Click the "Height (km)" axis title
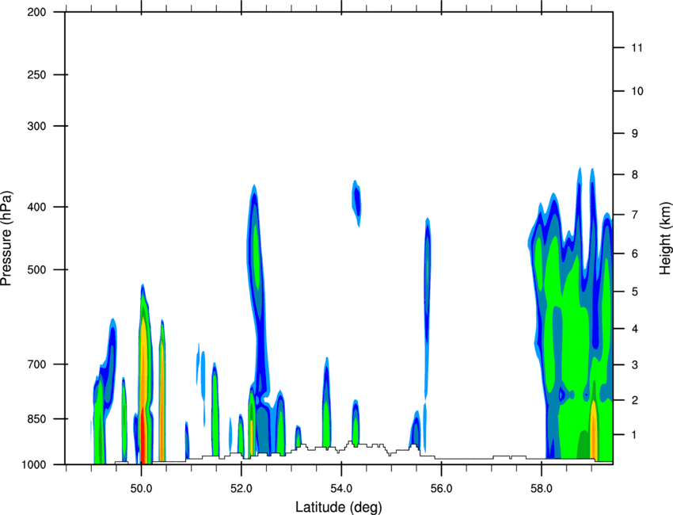The image size is (673, 515). pyautogui.click(x=665, y=238)
